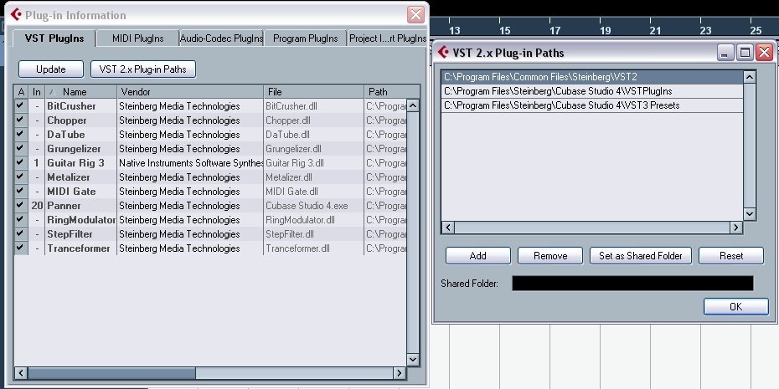Select the Cubase Studio 4\VSTPlugIns path
779x389 pixels.
click(592, 91)
